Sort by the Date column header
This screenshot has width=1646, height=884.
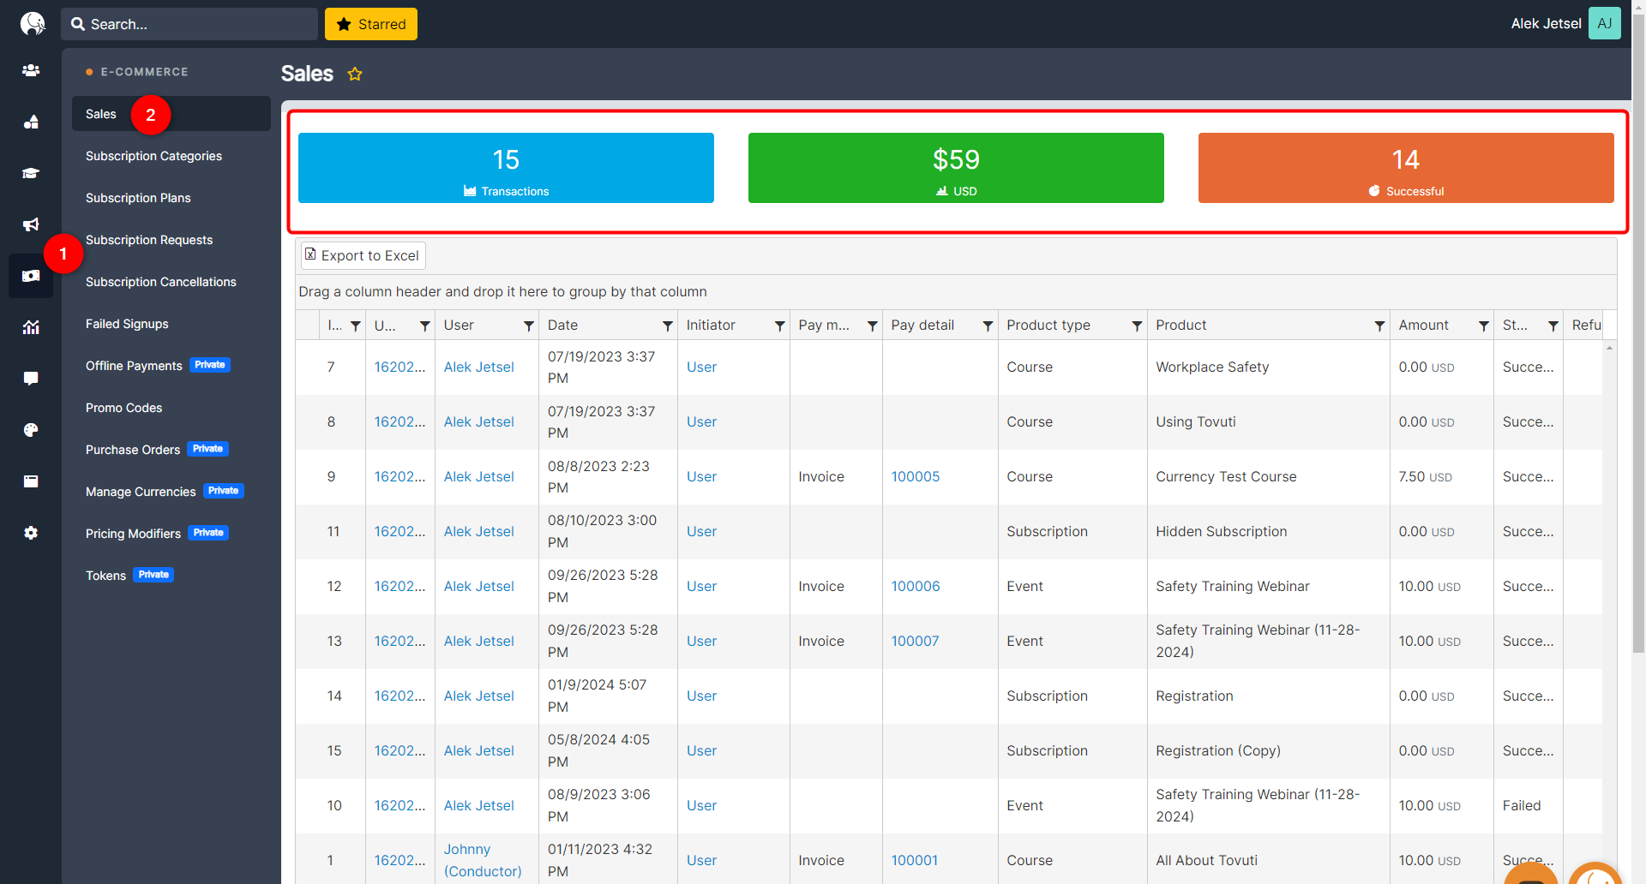coord(562,326)
